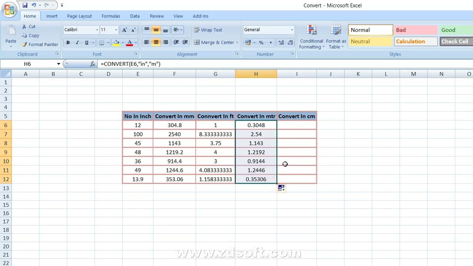Viewport: 473px width, 266px height.
Task: Switch to Page Layout tab
Action: tap(79, 16)
